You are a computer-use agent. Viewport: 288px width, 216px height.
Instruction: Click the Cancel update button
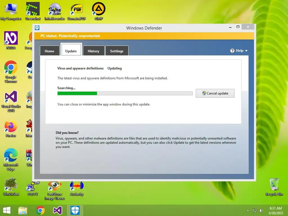(215, 93)
